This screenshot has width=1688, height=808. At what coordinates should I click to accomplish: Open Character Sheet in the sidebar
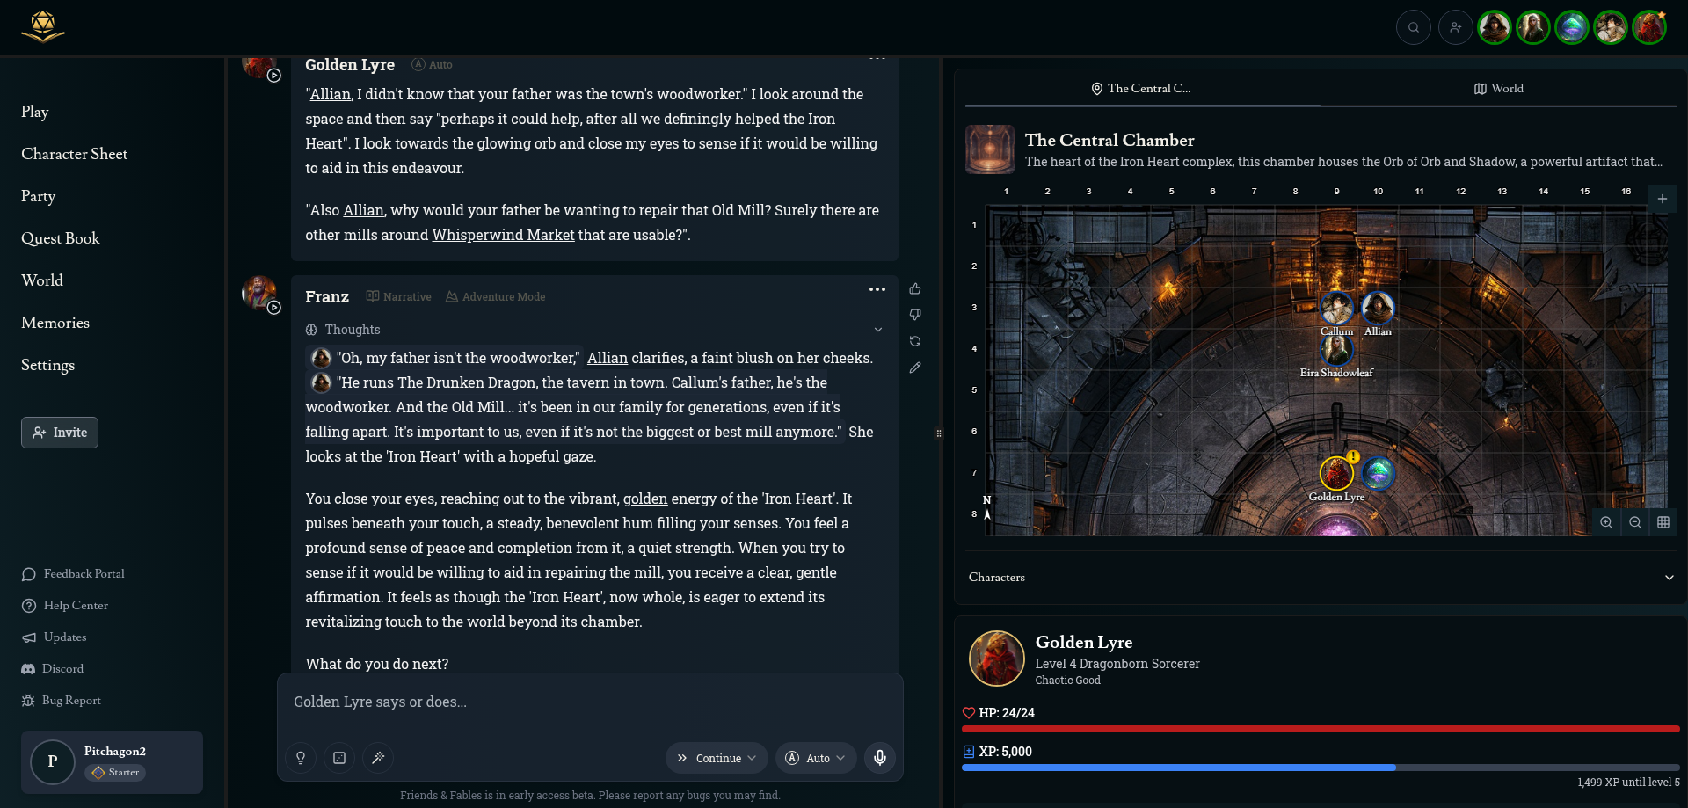[75, 154]
